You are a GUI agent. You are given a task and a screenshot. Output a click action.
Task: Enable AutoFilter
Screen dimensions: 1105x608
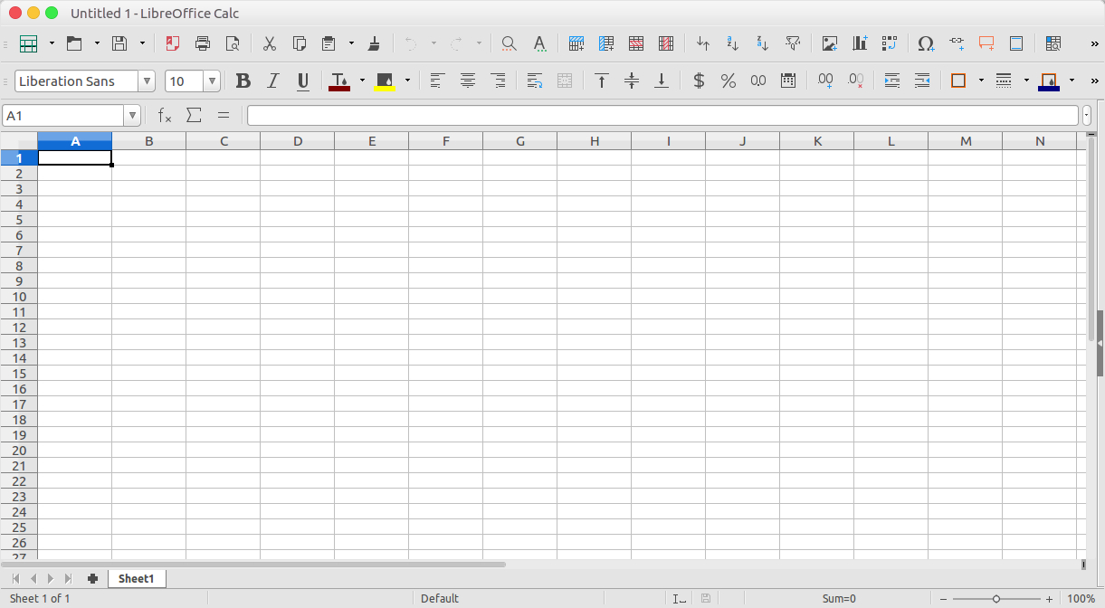click(x=794, y=43)
